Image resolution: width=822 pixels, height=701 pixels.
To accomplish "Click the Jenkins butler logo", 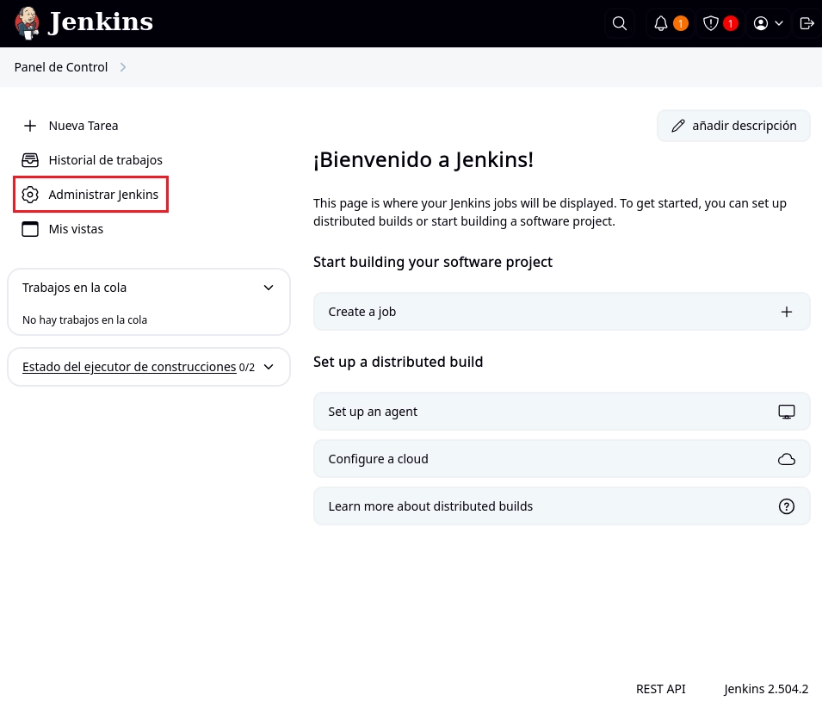I will [28, 23].
